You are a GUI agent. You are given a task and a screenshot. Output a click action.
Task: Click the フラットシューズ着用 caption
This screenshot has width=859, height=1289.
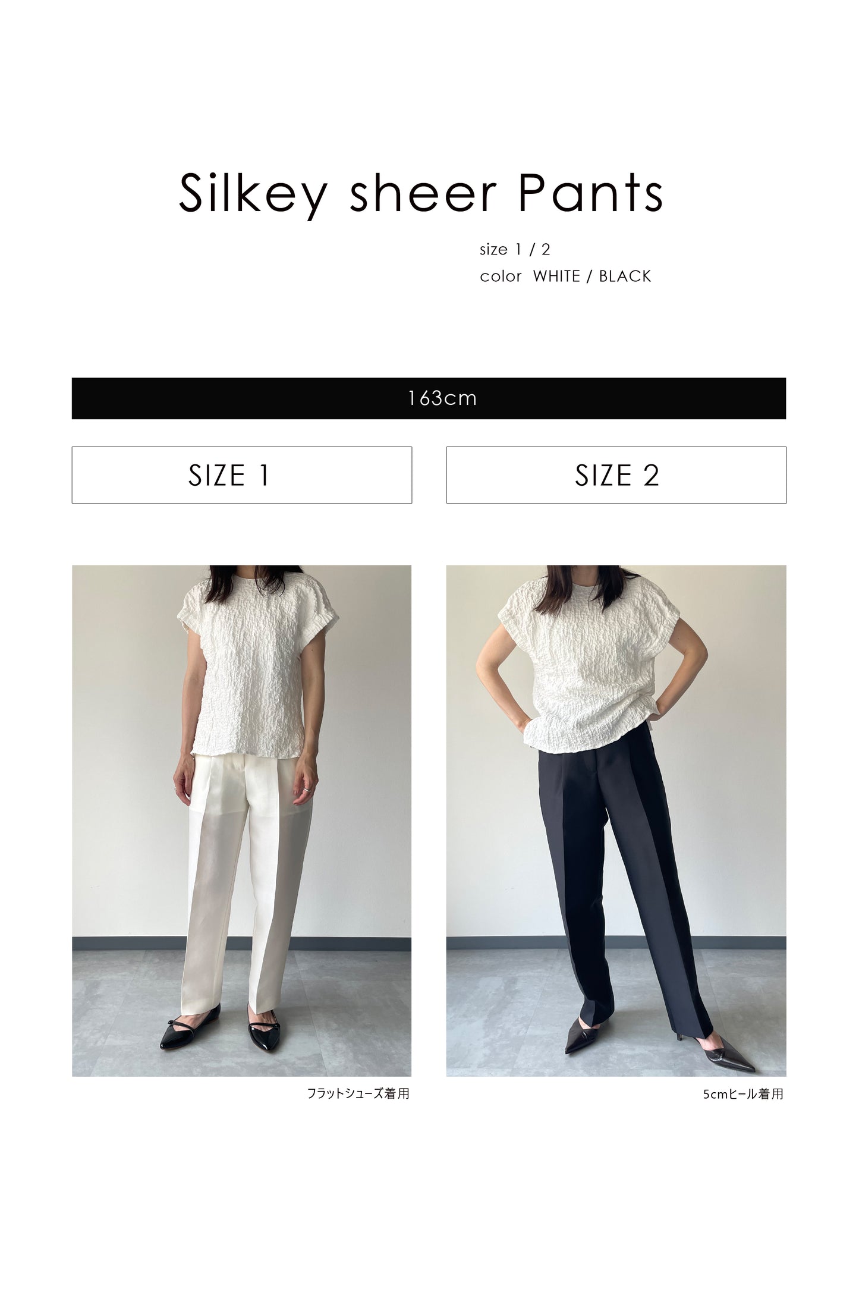point(358,1093)
